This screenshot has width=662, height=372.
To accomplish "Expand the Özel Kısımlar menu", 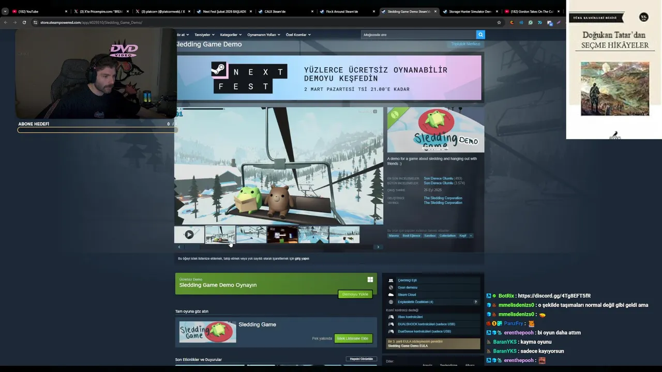I will click(298, 35).
